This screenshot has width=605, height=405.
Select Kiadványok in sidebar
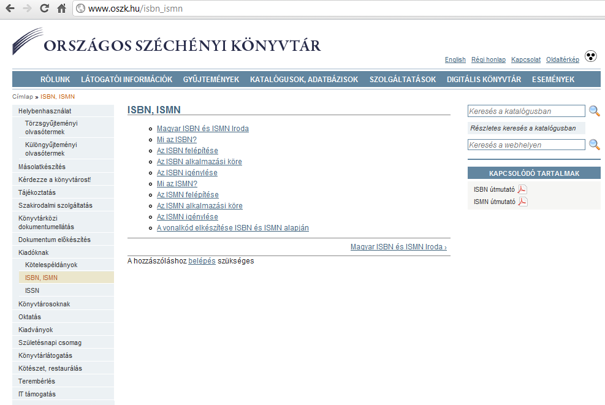[63, 330]
